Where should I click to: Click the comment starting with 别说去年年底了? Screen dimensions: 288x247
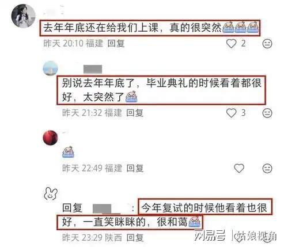pyautogui.click(x=161, y=90)
